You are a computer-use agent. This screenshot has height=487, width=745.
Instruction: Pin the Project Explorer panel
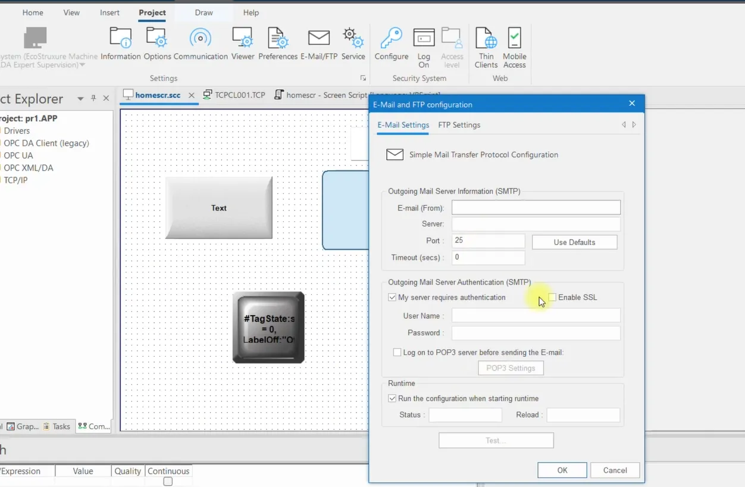tap(93, 98)
